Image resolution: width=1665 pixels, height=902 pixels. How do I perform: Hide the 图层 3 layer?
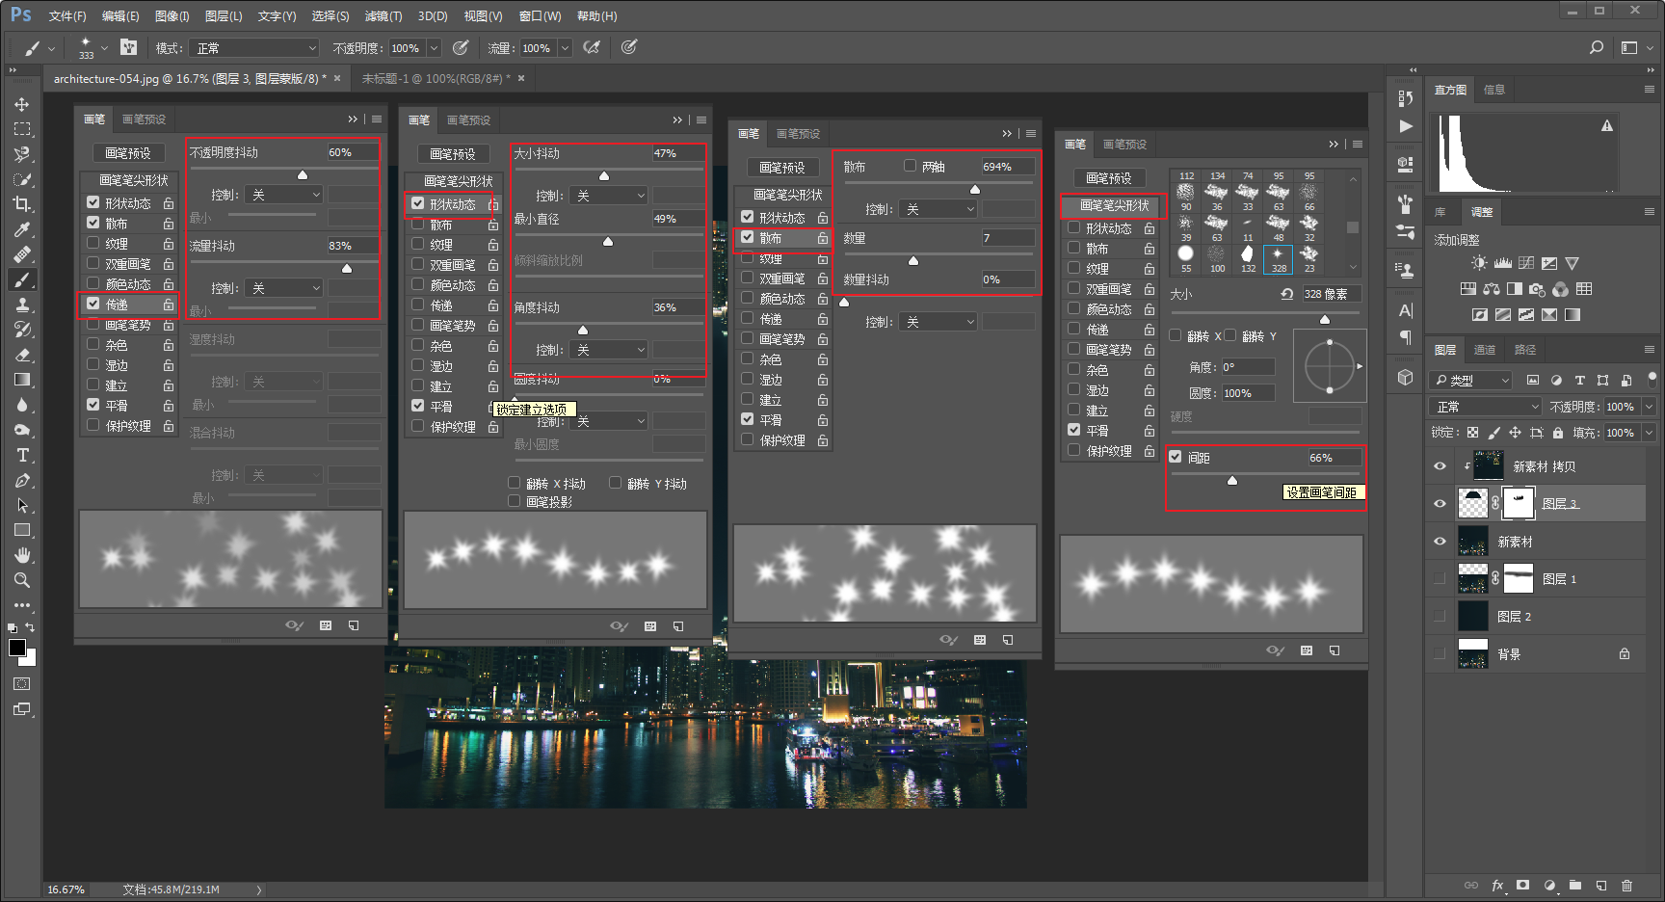pos(1440,503)
